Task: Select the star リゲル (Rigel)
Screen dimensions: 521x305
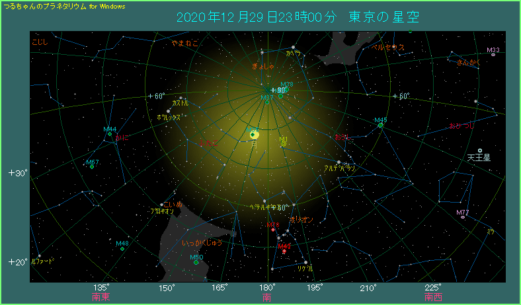Action: 305,263
